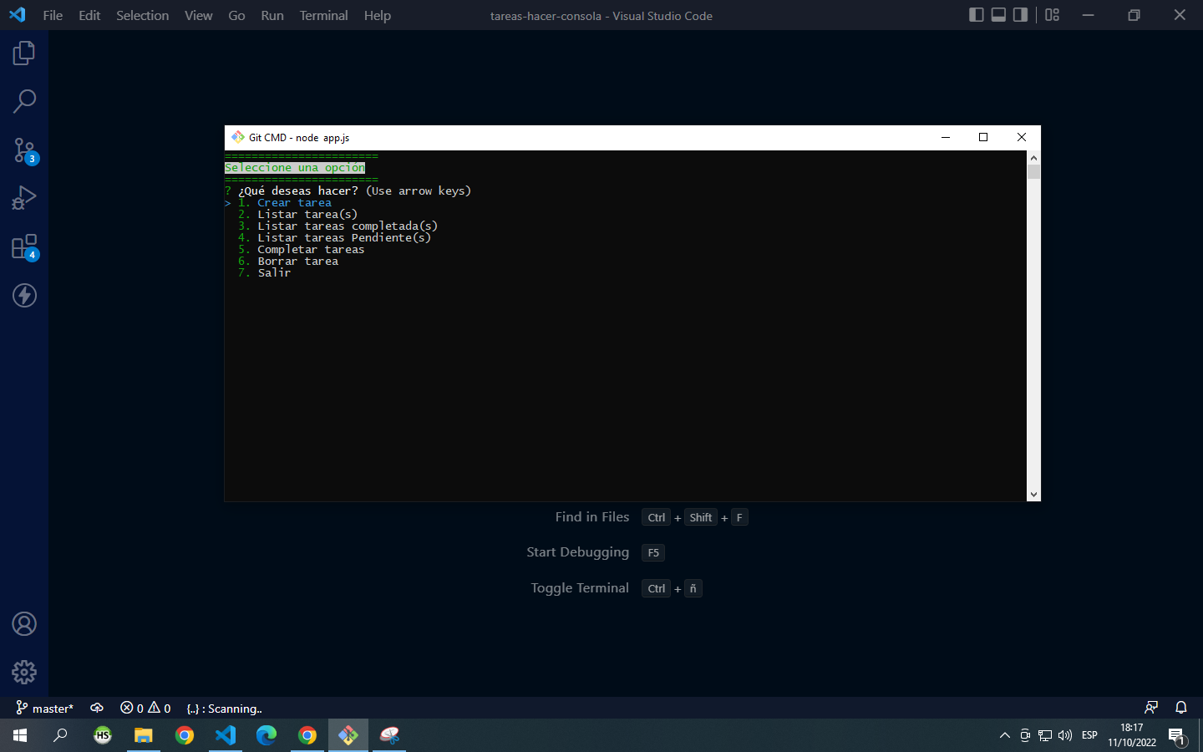The width and height of the screenshot is (1203, 752).
Task: Open File Explorer from the taskbar
Action: [144, 735]
